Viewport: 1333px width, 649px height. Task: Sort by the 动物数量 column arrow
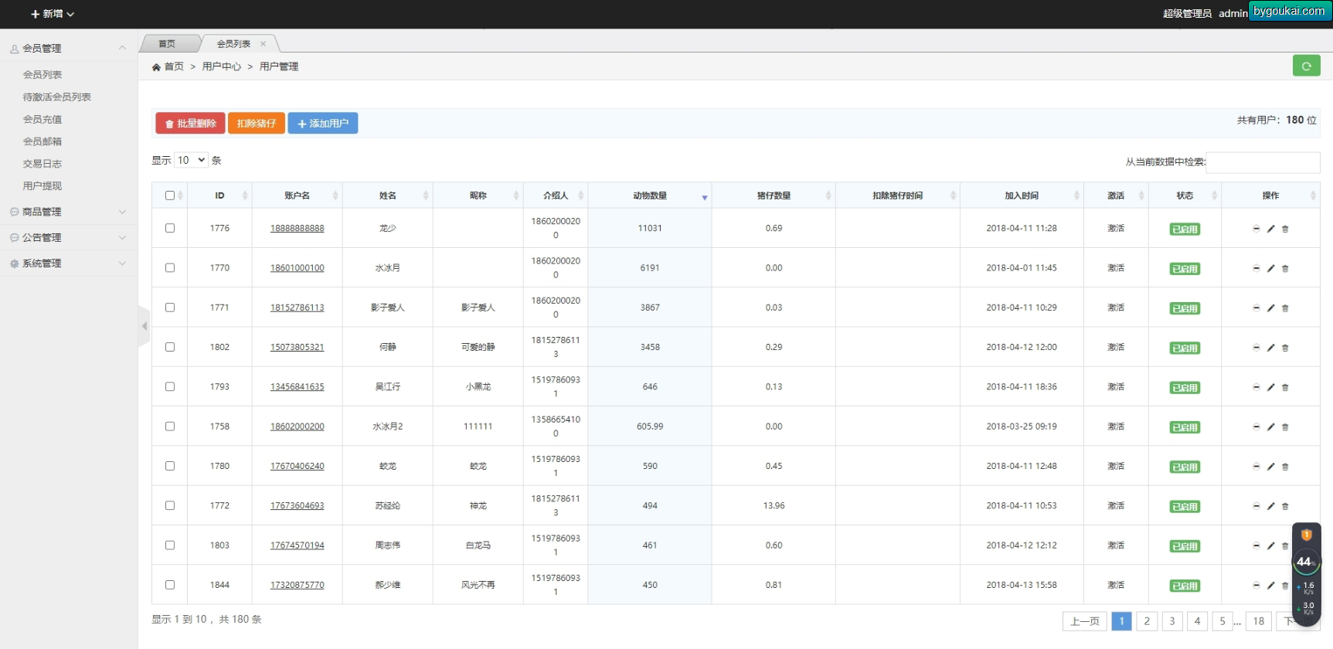click(705, 198)
